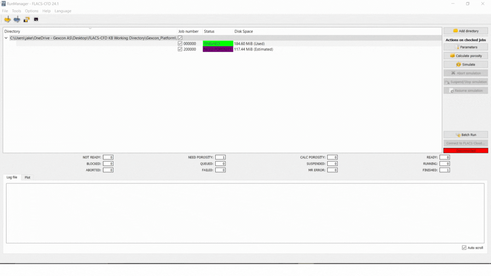
Task: Click the FAILED count field
Action: tap(220, 170)
